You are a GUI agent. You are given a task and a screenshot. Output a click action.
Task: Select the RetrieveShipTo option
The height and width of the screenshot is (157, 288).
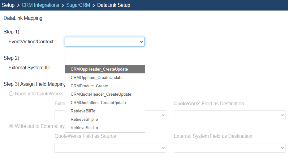click(x=84, y=120)
